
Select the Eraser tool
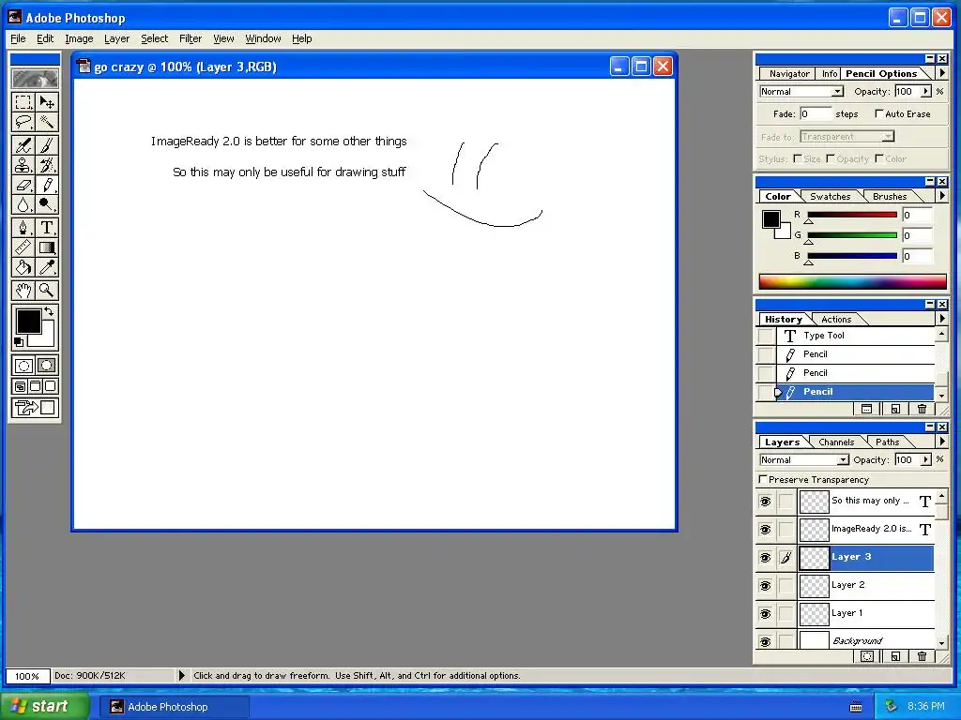pyautogui.click(x=23, y=185)
